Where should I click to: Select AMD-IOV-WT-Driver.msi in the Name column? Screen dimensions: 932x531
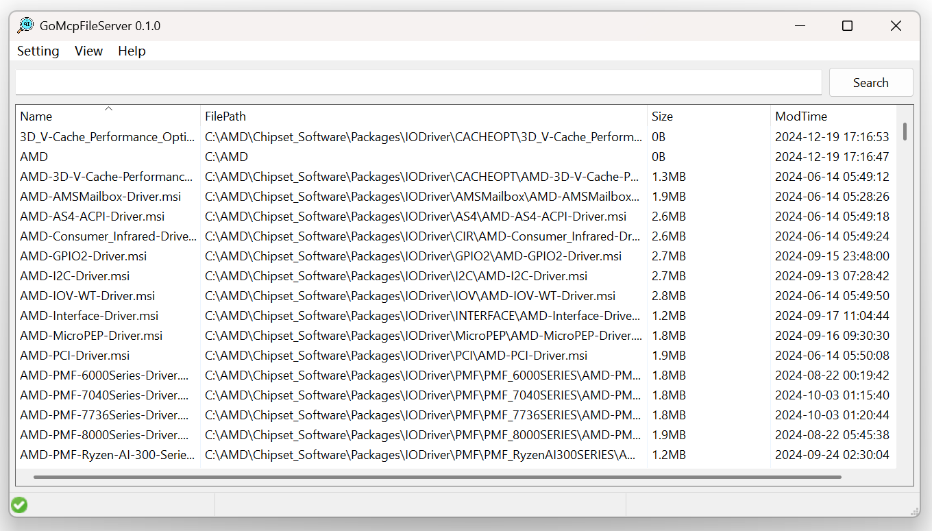(x=88, y=296)
